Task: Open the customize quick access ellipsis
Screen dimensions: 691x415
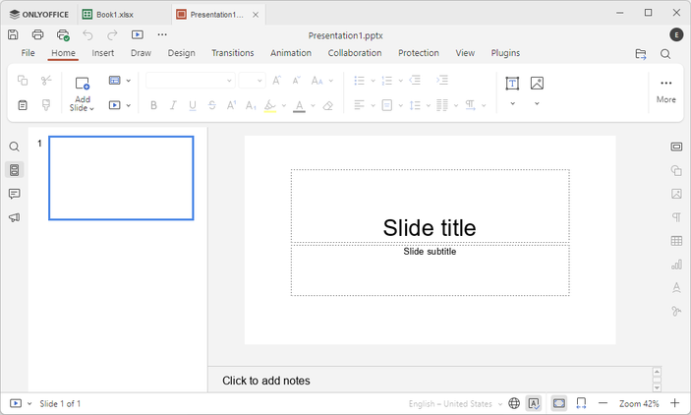Action: pyautogui.click(x=162, y=34)
